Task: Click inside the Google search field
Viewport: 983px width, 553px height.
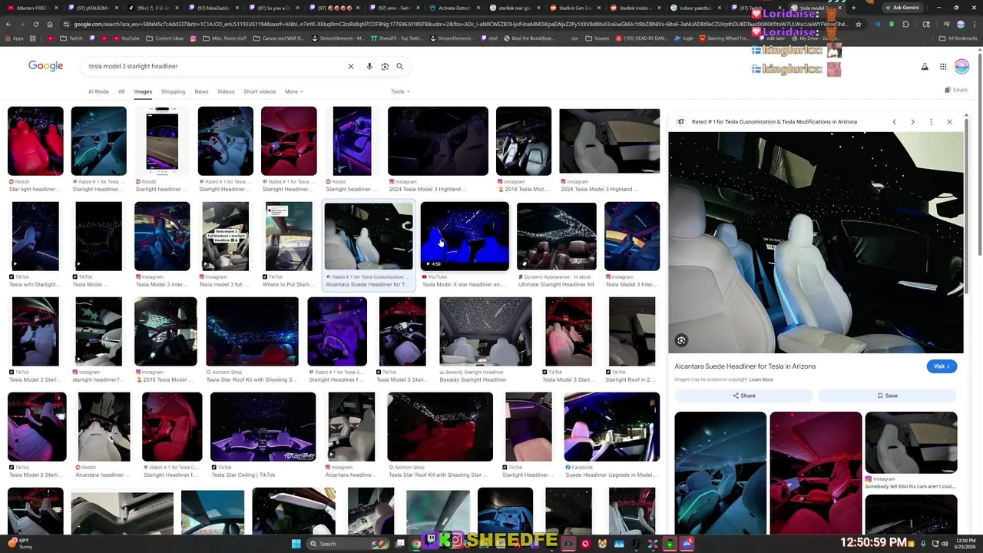Action: (215, 66)
